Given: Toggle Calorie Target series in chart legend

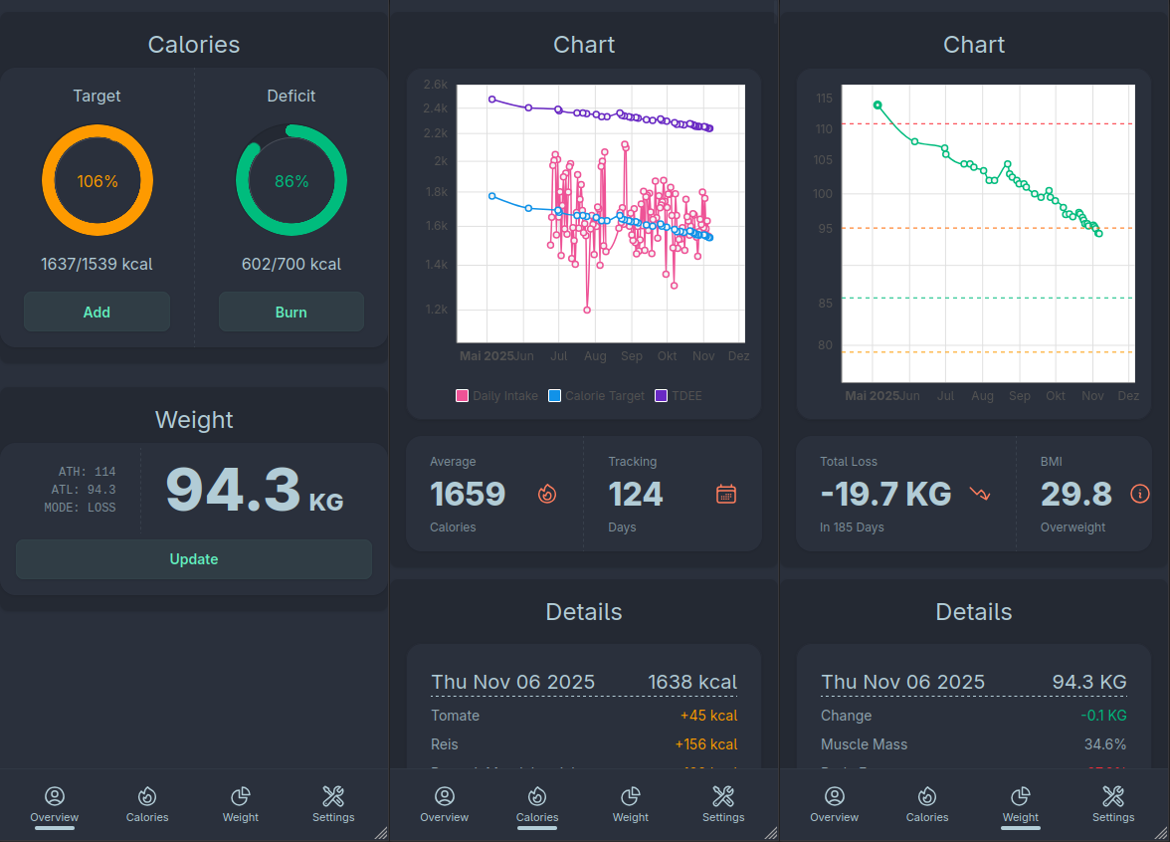Looking at the screenshot, I should pyautogui.click(x=596, y=396).
